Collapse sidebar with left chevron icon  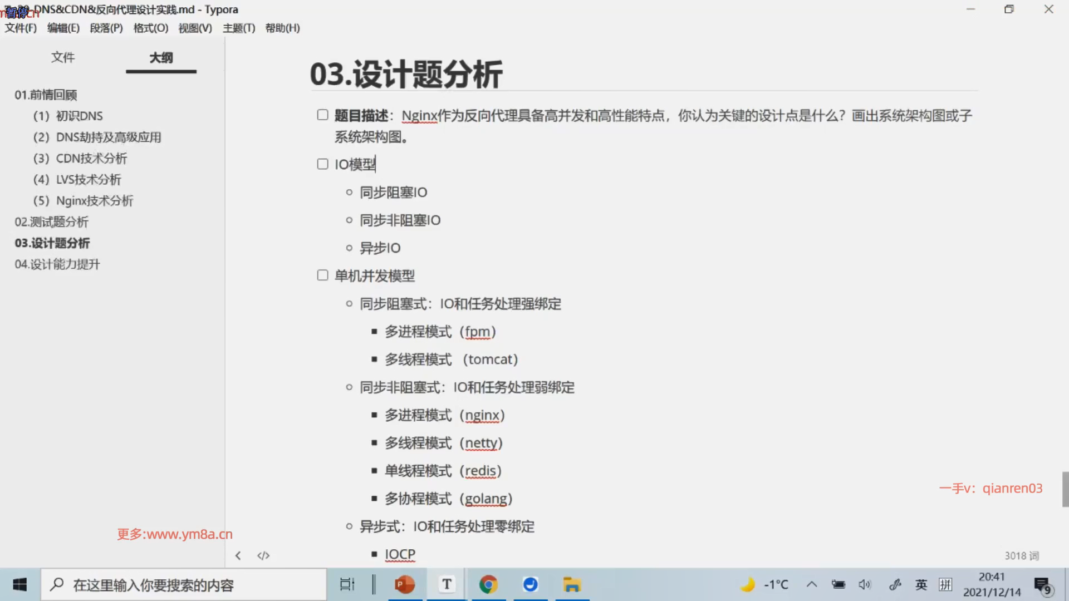(238, 555)
